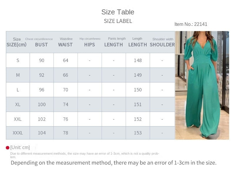This screenshot has height=172, width=235.
Task: Click the green jumpsuit product photo
Action: coord(202,85)
